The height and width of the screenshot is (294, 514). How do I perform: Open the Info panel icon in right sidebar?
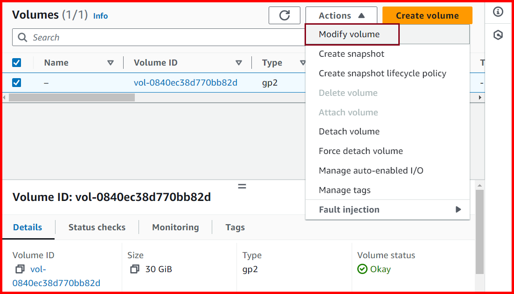tap(498, 12)
